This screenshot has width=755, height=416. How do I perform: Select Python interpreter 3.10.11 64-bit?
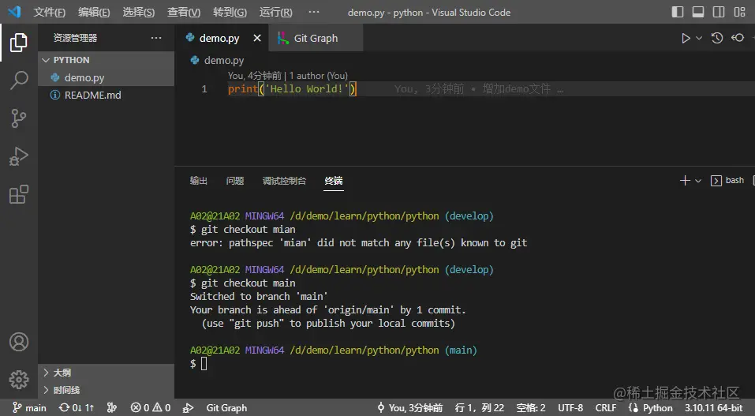click(x=714, y=408)
